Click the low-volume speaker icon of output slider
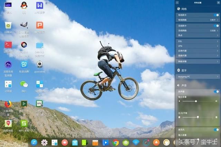This screenshot has height=147, width=221. coord(179,101)
